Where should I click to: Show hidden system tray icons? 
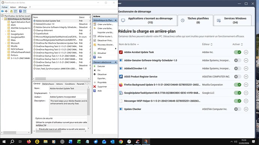click(232, 142)
